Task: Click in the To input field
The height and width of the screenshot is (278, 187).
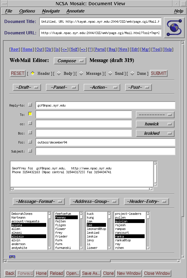Action: [84, 114]
